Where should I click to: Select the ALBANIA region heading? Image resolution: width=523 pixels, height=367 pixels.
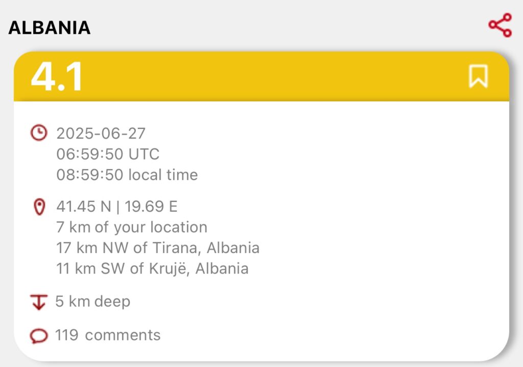pos(50,28)
